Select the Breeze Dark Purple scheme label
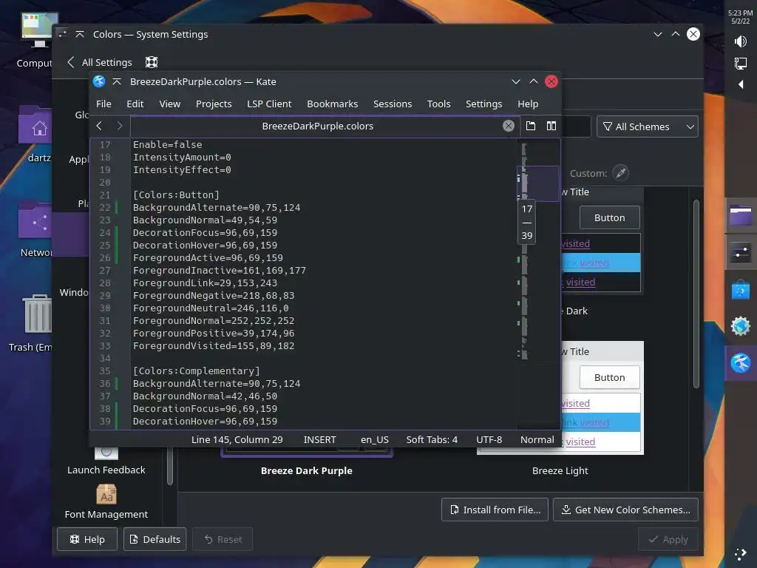Image resolution: width=757 pixels, height=568 pixels. tap(307, 471)
